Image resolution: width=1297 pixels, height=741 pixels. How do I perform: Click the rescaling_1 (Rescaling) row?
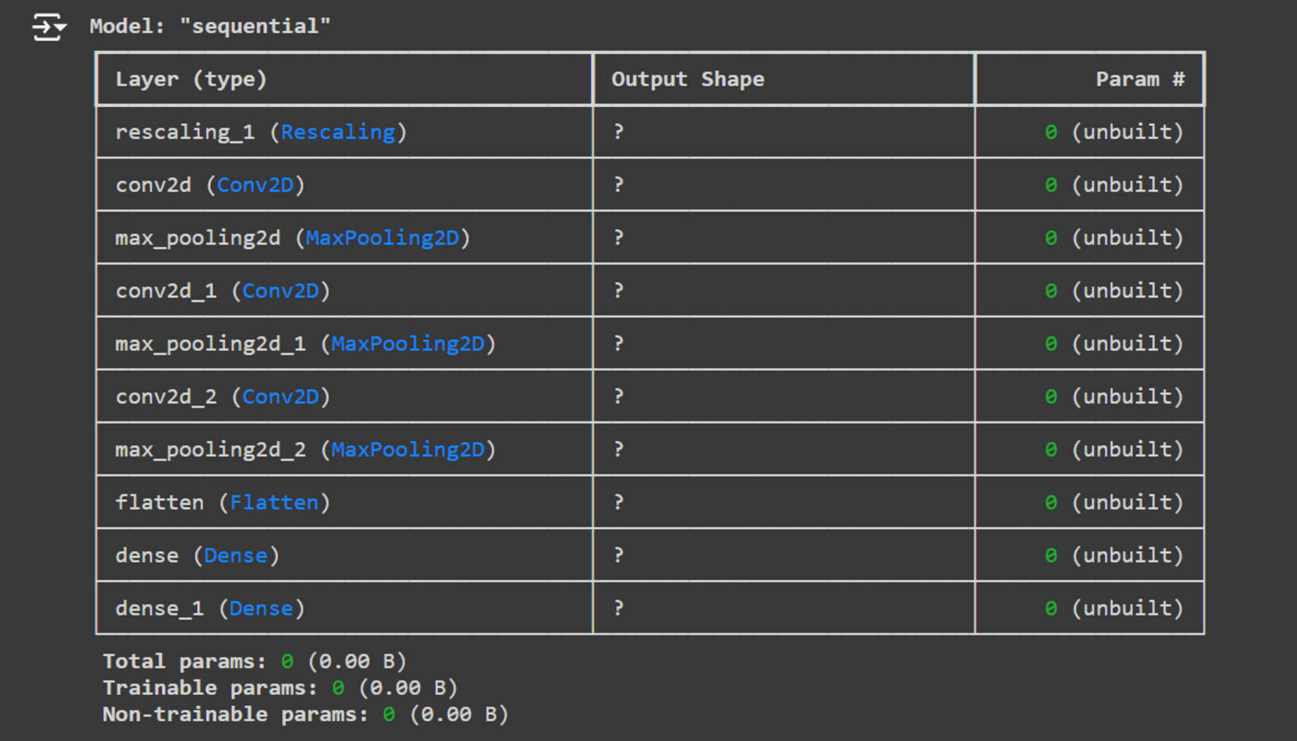coord(650,132)
